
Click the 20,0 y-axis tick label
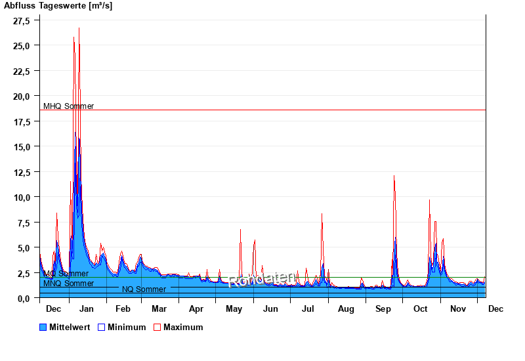(22, 96)
